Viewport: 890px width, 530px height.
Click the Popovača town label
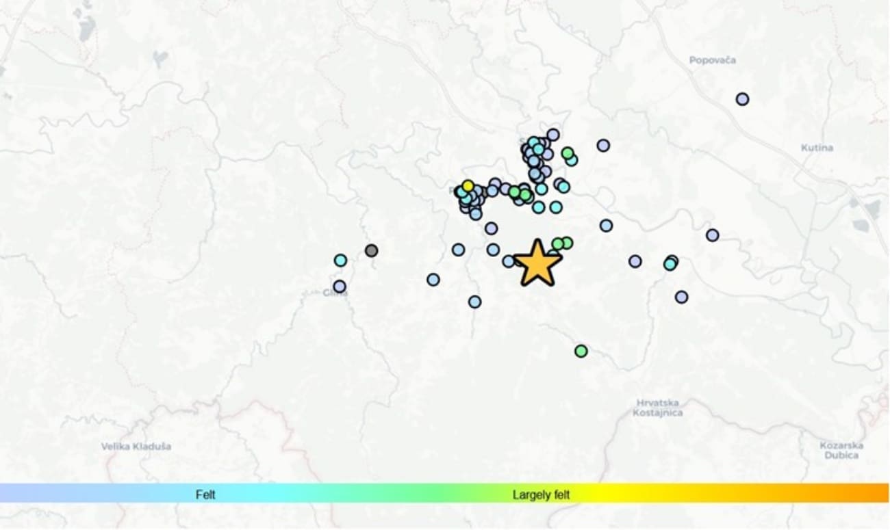pos(712,60)
